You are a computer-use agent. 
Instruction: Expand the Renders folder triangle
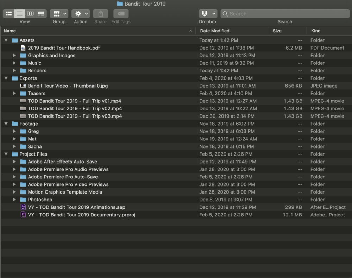(x=14, y=70)
